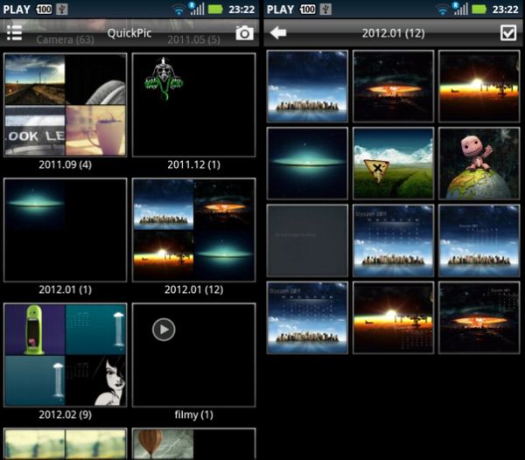
Task: Open the 2012.01 (12) album folder
Action: [x=194, y=230]
